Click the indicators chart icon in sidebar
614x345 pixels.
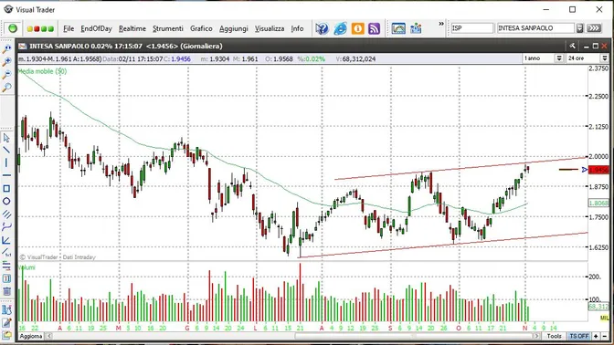pos(6,309)
